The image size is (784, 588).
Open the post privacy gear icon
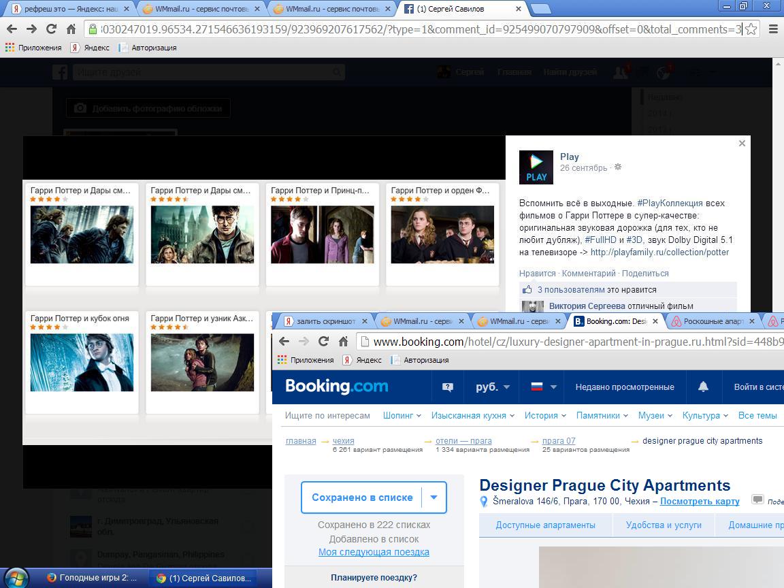(x=618, y=167)
